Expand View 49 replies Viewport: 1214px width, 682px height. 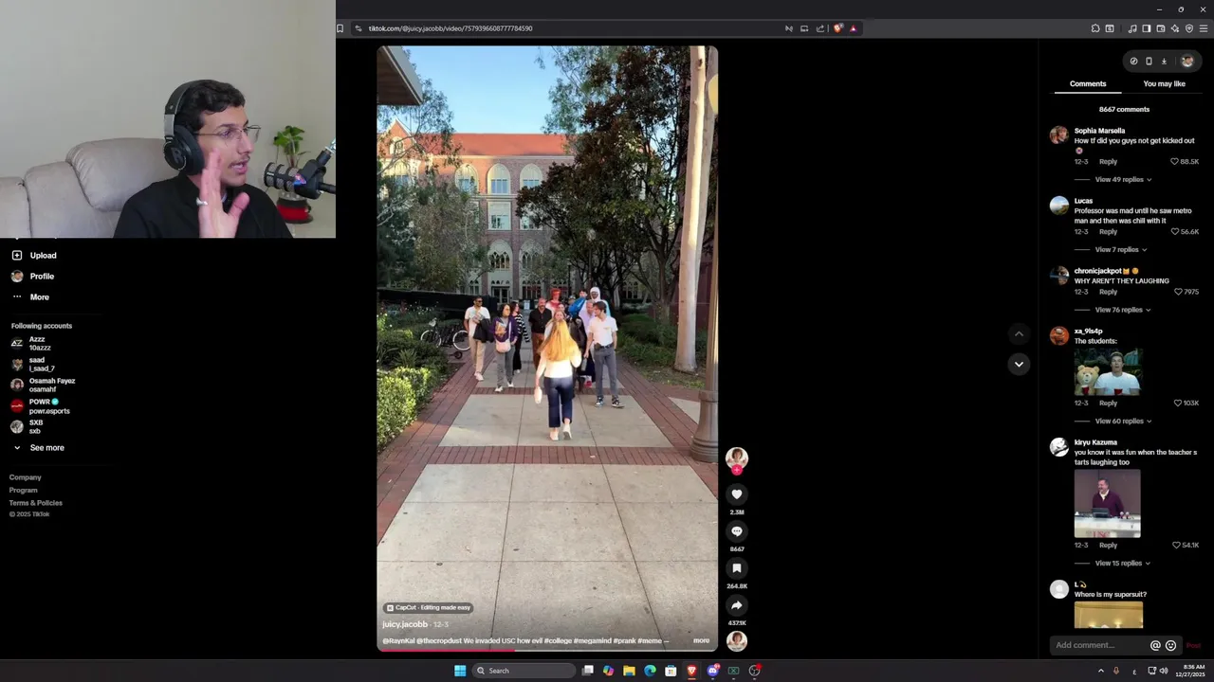[1123, 180]
